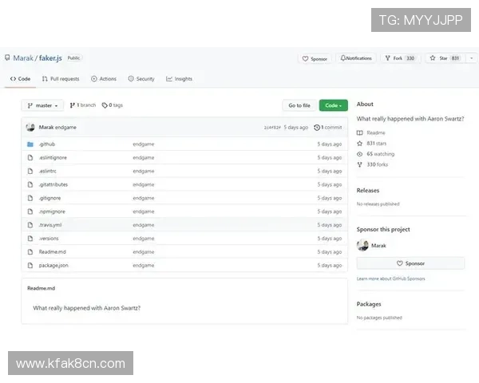Click the file icon next to .versions
Screen dimensions: 479x383
point(30,239)
